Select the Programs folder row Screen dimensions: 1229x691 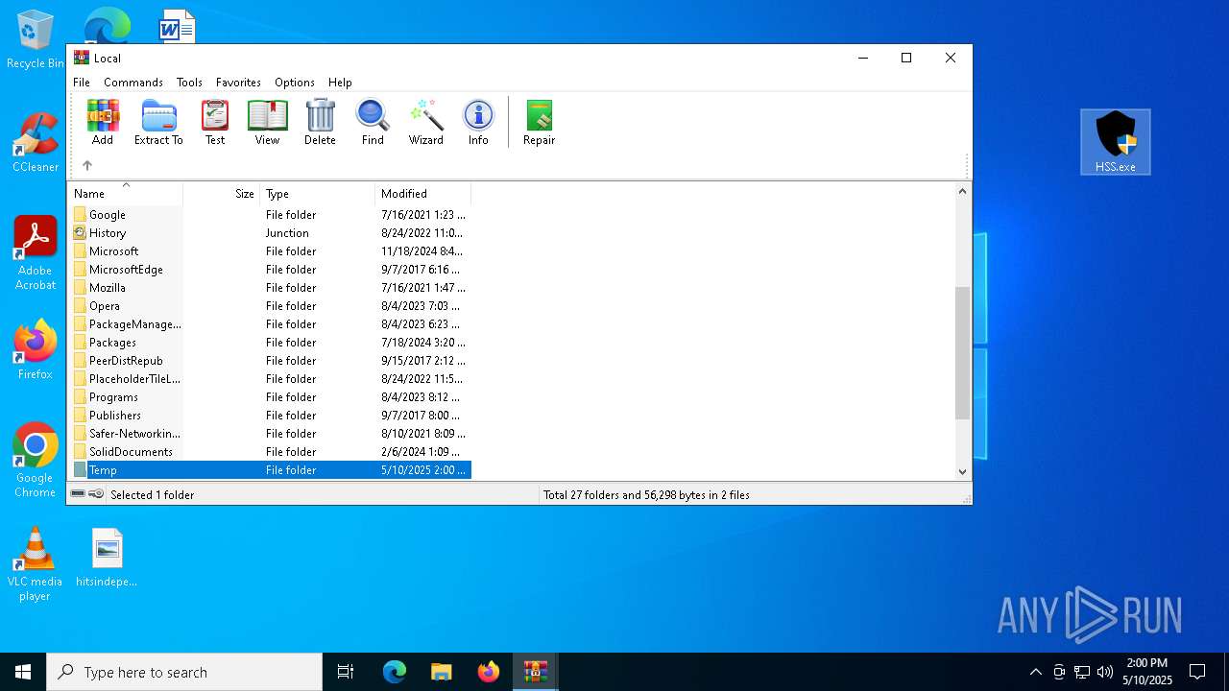[x=270, y=397]
